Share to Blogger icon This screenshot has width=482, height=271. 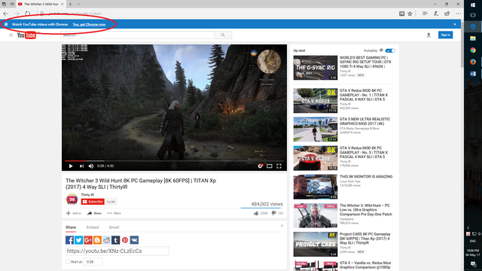[x=97, y=240]
